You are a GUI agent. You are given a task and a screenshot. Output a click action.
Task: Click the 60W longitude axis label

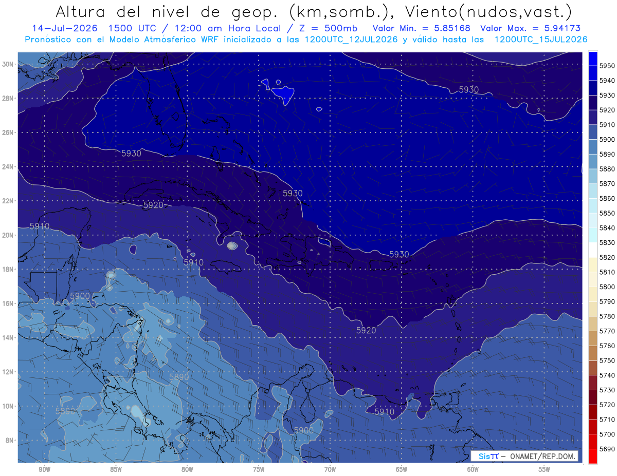point(473,470)
